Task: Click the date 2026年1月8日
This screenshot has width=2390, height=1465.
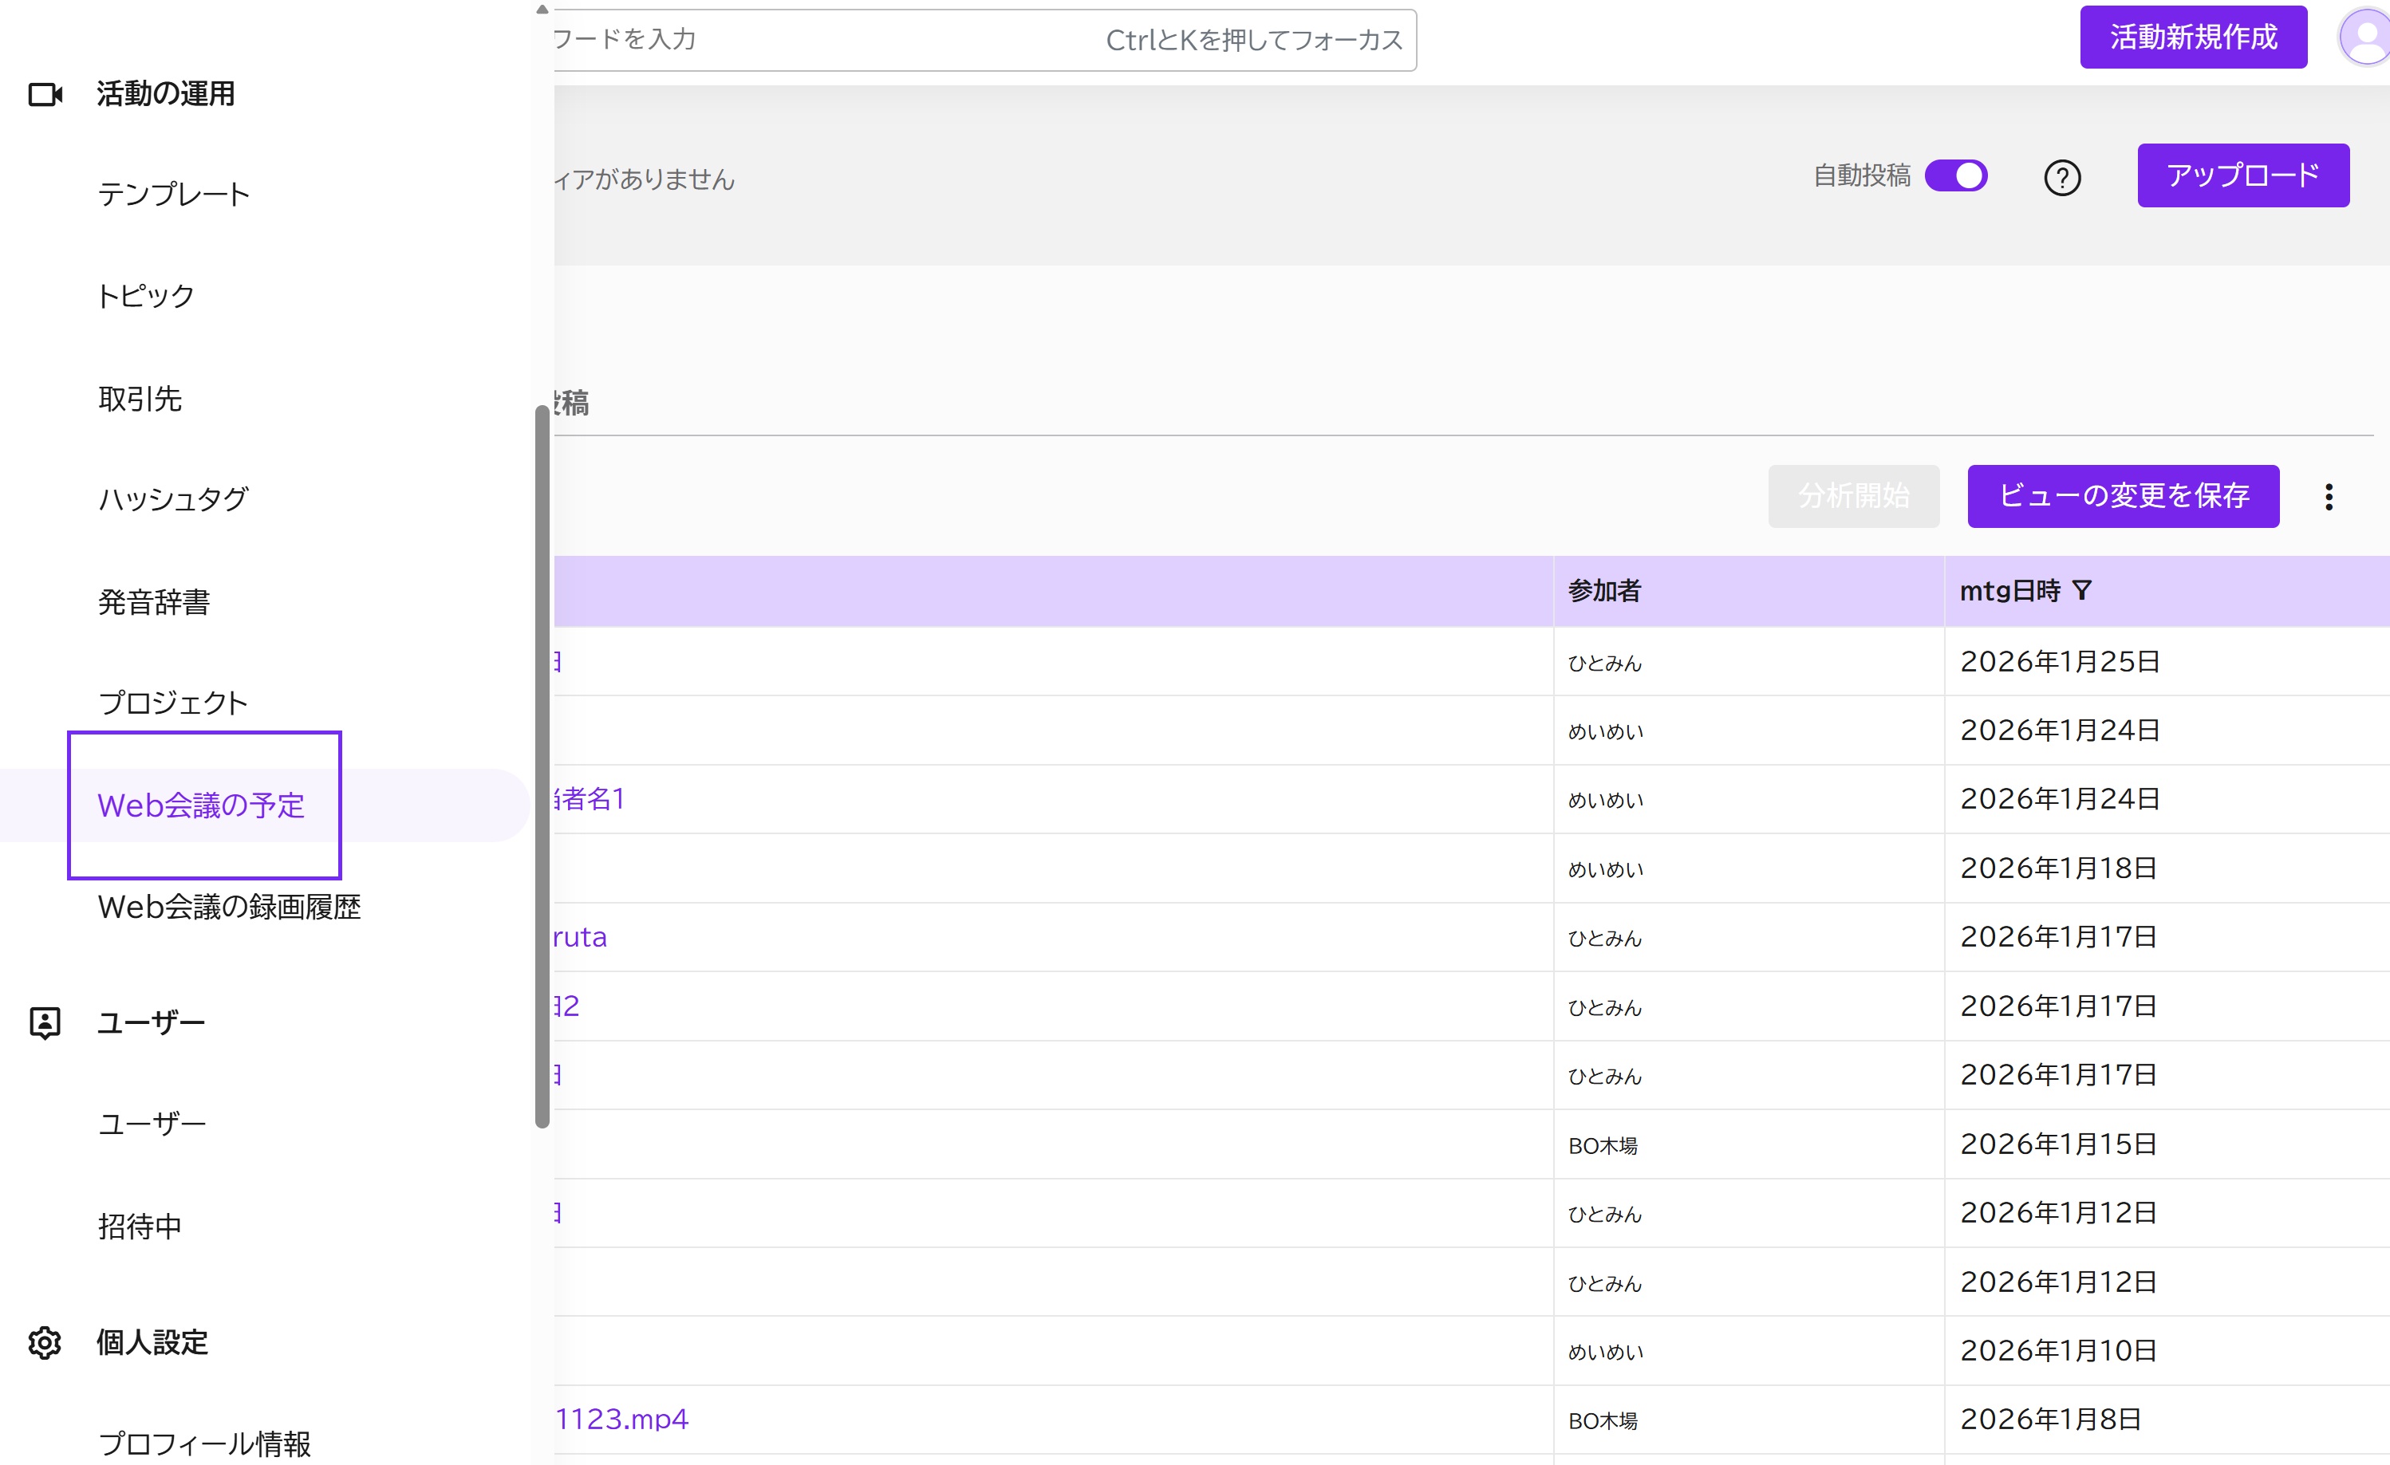Action: [2050, 1420]
